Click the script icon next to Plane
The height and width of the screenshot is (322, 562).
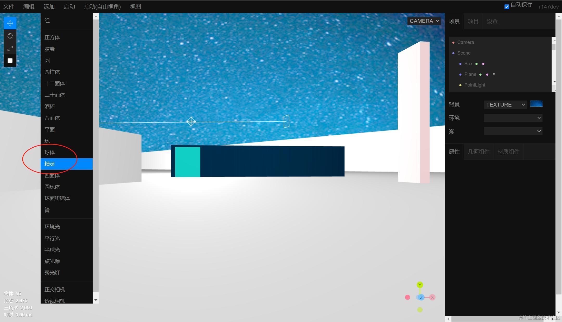494,74
